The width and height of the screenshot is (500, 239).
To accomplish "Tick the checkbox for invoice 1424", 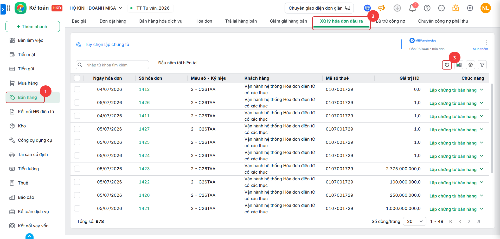I will 77,155.
